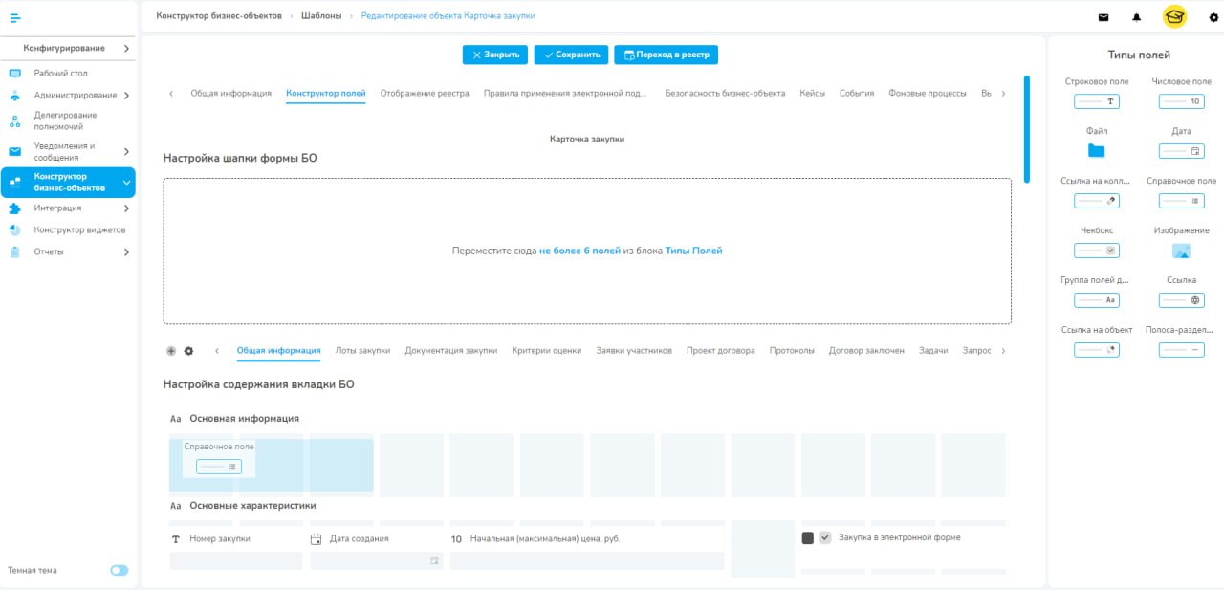Click the Интеграция puzzle icon
1224x590 pixels.
14,208
